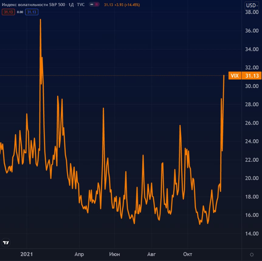Click the Авг time axis label
This screenshot has width=262, height=261.
click(151, 254)
